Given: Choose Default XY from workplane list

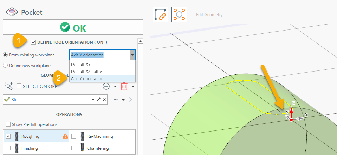Looking at the screenshot, I should 81,65.
